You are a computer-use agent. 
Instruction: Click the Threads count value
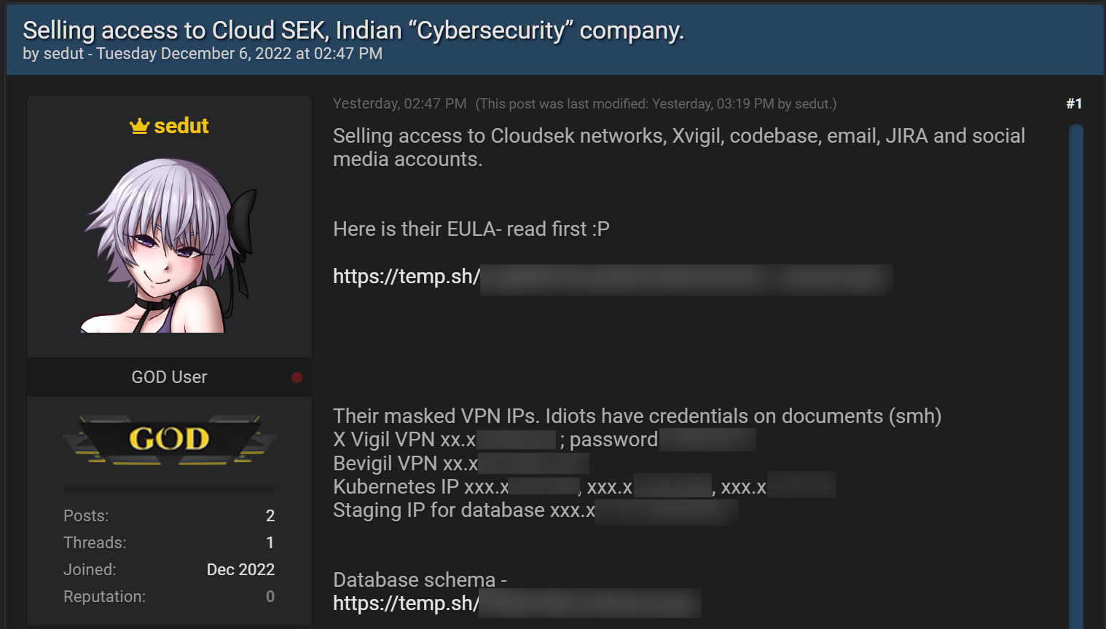270,543
